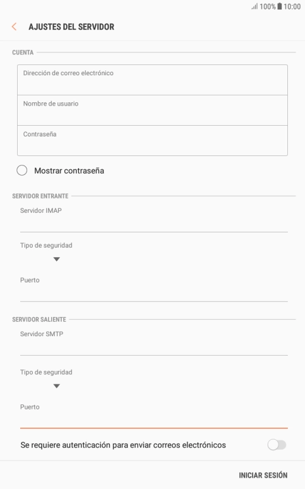Click into the Contraseña field

152,141
